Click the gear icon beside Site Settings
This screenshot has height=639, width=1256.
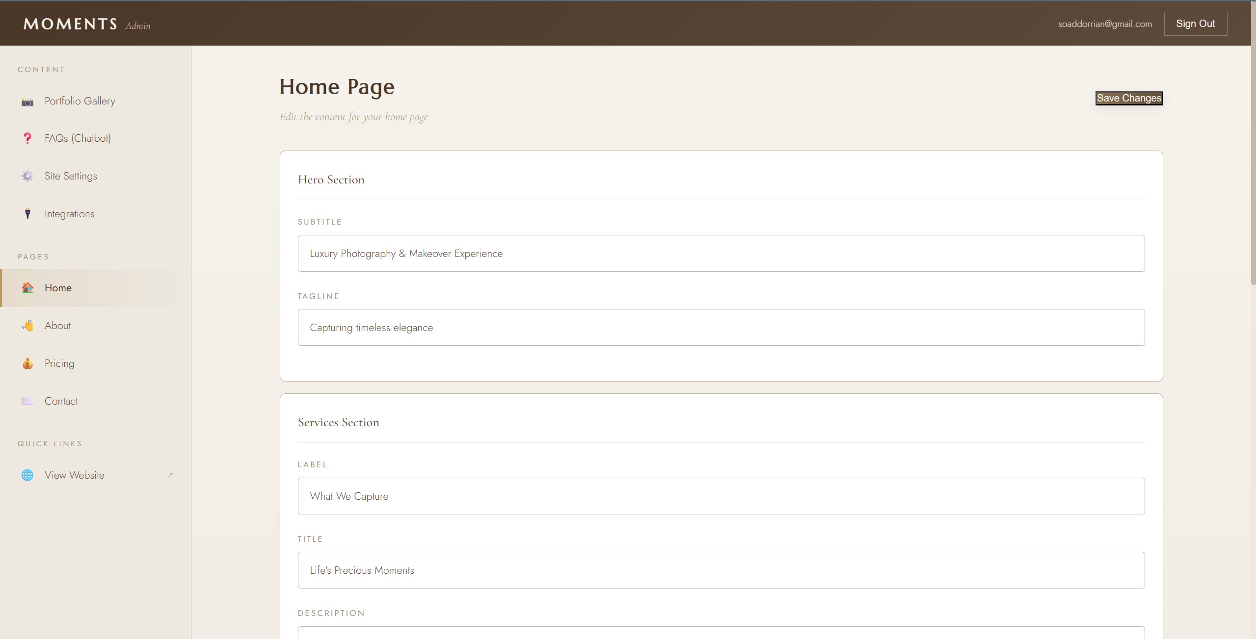click(27, 176)
